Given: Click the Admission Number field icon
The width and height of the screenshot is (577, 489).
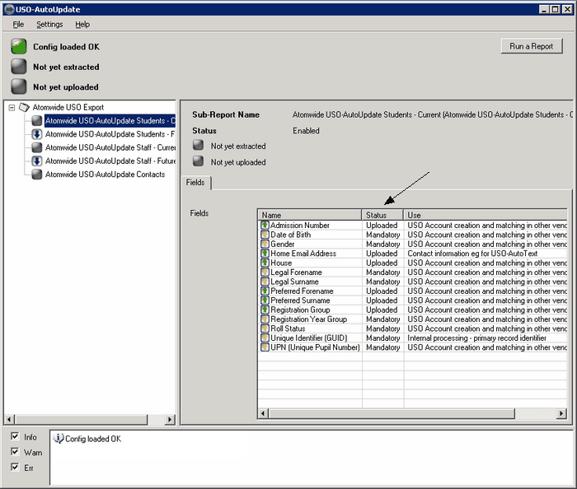Looking at the screenshot, I should click(x=265, y=225).
